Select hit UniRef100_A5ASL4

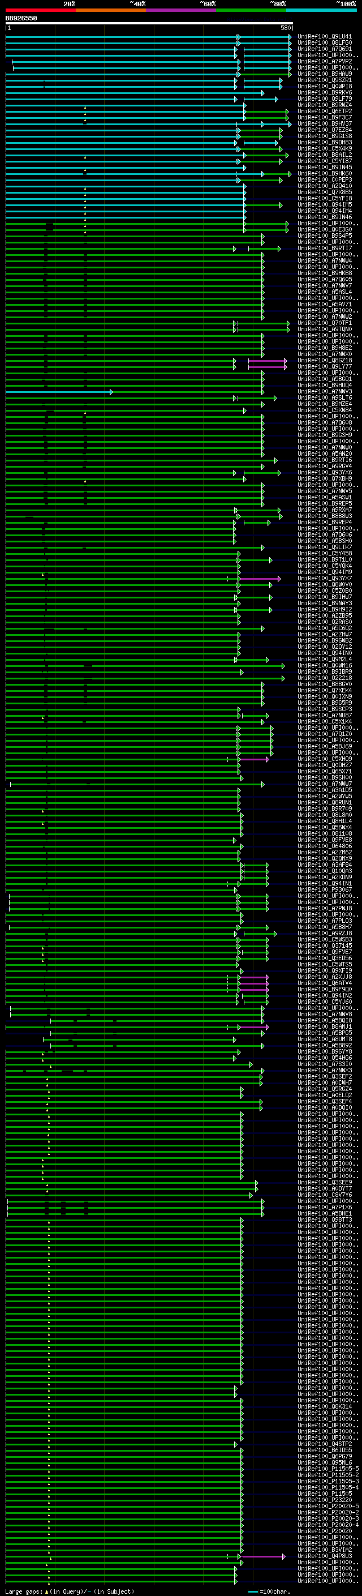(x=325, y=292)
